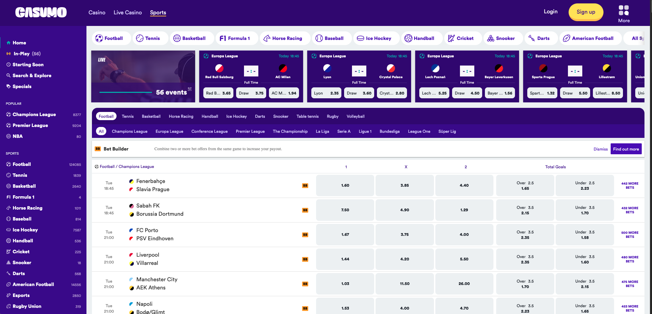Open the Live Casino nav tab
652x314 pixels.
(x=127, y=12)
